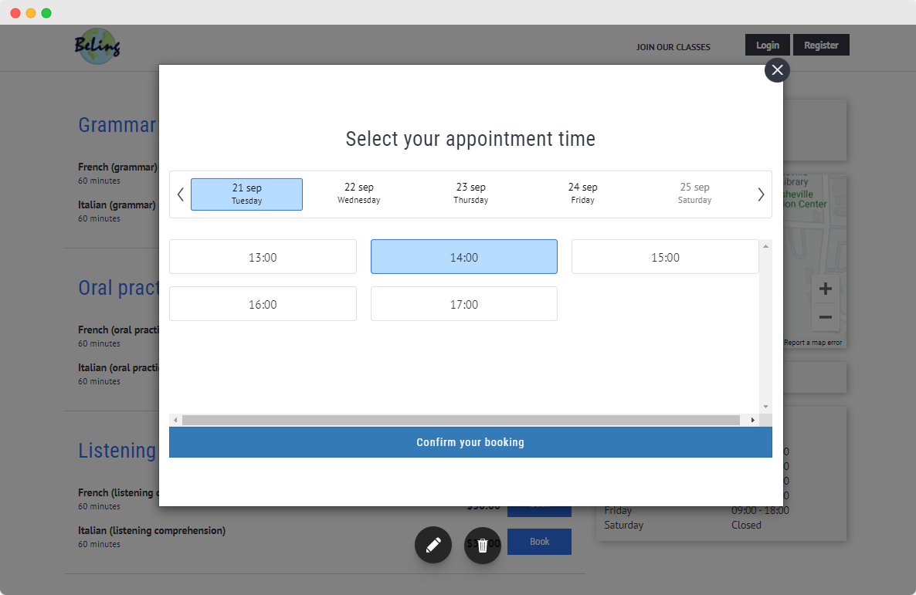Click Italian (grammar) class name
This screenshot has width=916, height=595.
[117, 205]
